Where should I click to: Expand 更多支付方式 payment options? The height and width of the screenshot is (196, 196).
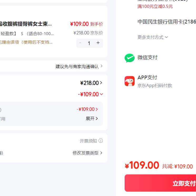point(153,37)
